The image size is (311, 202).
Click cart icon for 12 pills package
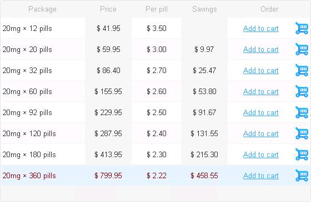click(x=302, y=28)
